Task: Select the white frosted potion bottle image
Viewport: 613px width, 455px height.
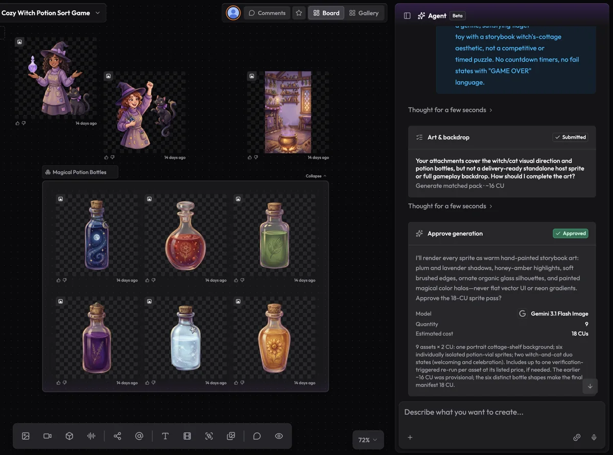Action: coord(185,338)
